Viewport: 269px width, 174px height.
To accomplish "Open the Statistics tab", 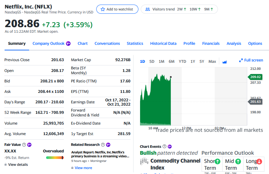I will click(135, 43).
